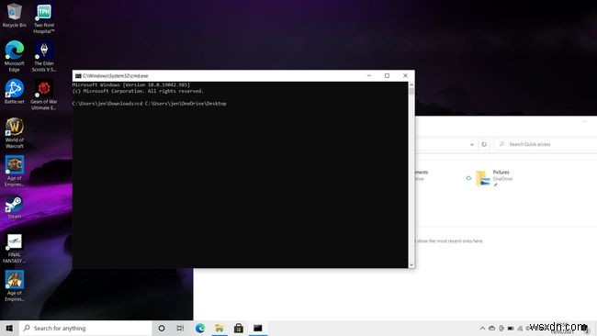This screenshot has width=597, height=336.
Task: Open Gears of War Ultimate desktop icon
Action: (44, 95)
